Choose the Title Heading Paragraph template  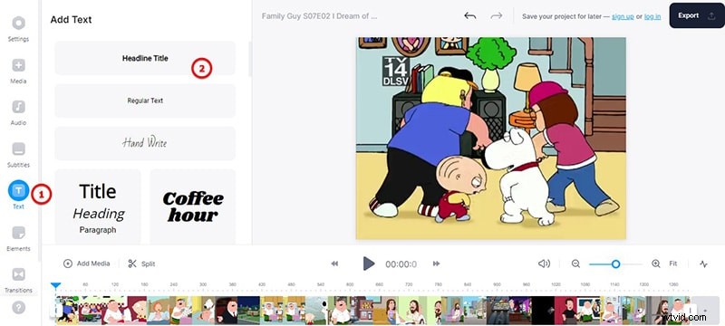[x=98, y=206]
